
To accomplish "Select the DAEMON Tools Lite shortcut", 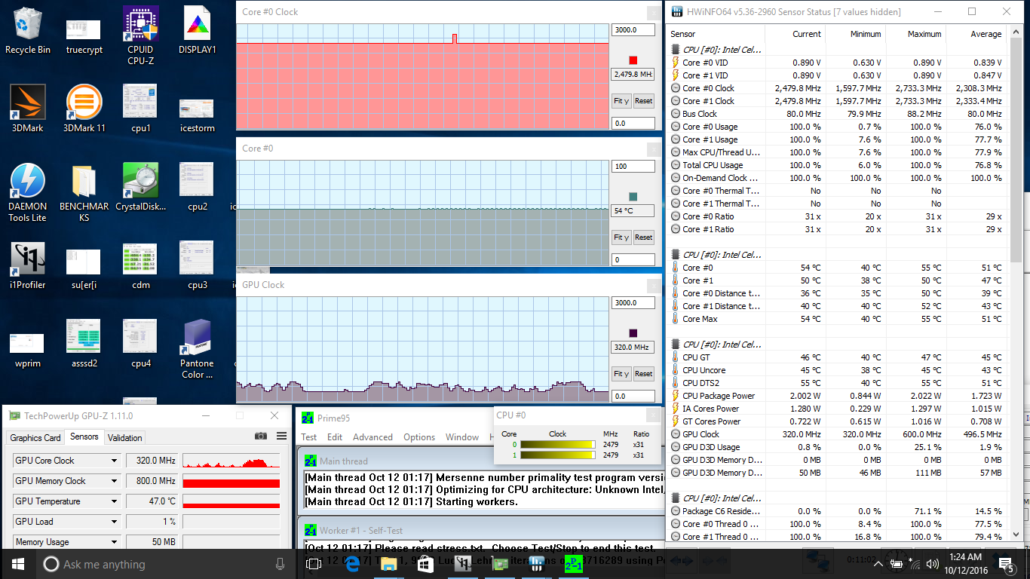I will click(x=28, y=193).
